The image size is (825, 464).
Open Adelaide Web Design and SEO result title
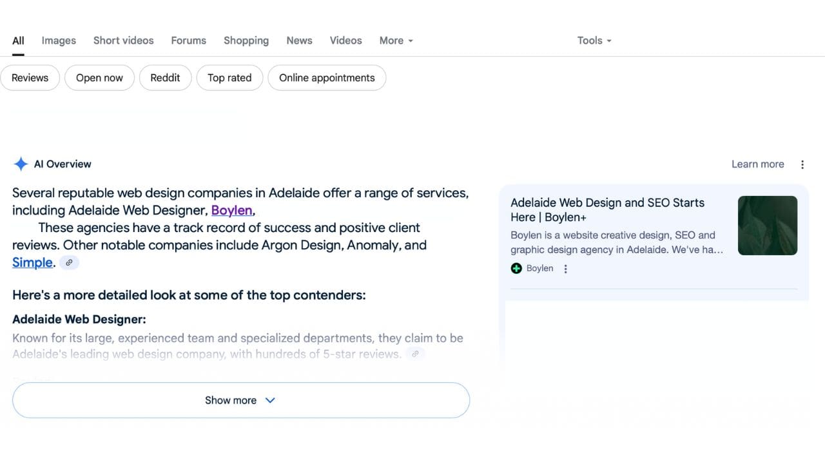coord(607,210)
